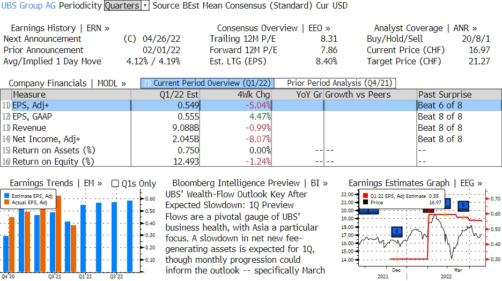Screen dimensions: 502x281
Task: Switch to Current Period Overview (Q1/22) tab
Action: [x=207, y=83]
